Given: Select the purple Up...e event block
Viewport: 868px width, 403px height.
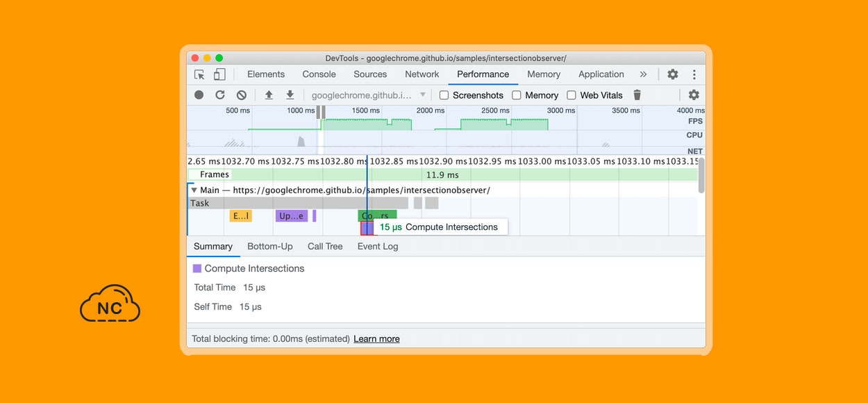Looking at the screenshot, I should click(x=292, y=216).
